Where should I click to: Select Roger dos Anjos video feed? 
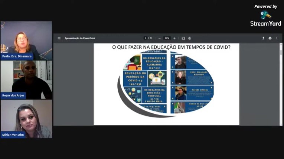point(26,79)
